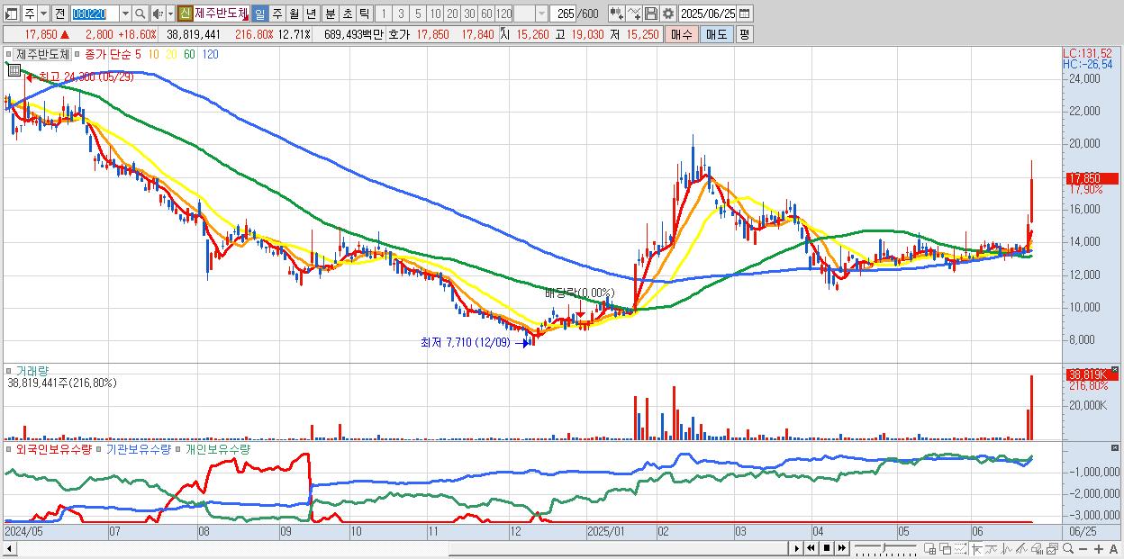Image resolution: width=1124 pixels, height=559 pixels.
Task: Click the stop square button in bottom bar
Action: coord(827,548)
